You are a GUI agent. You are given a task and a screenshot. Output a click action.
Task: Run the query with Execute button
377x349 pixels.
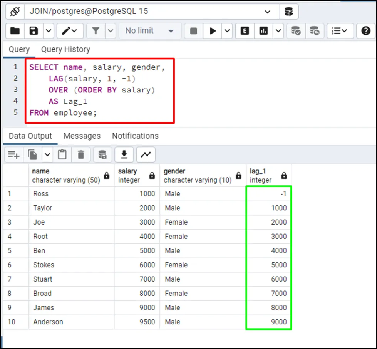213,31
